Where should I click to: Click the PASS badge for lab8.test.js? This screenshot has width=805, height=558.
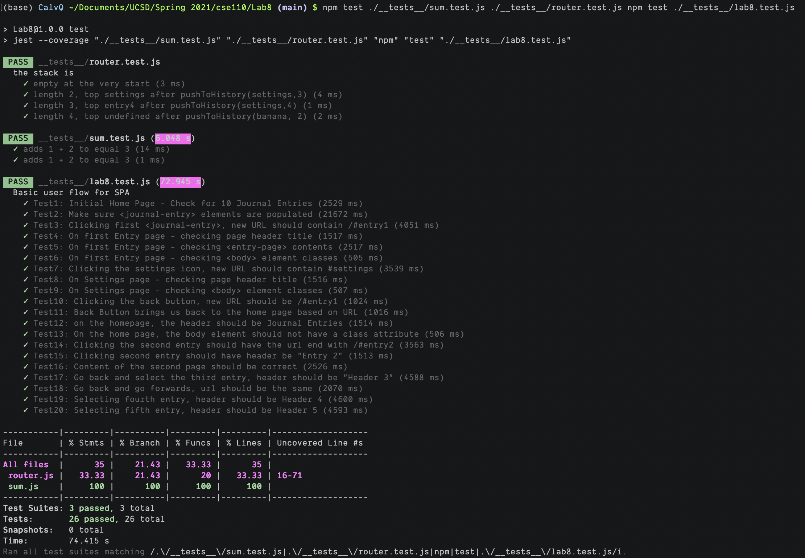click(x=18, y=182)
